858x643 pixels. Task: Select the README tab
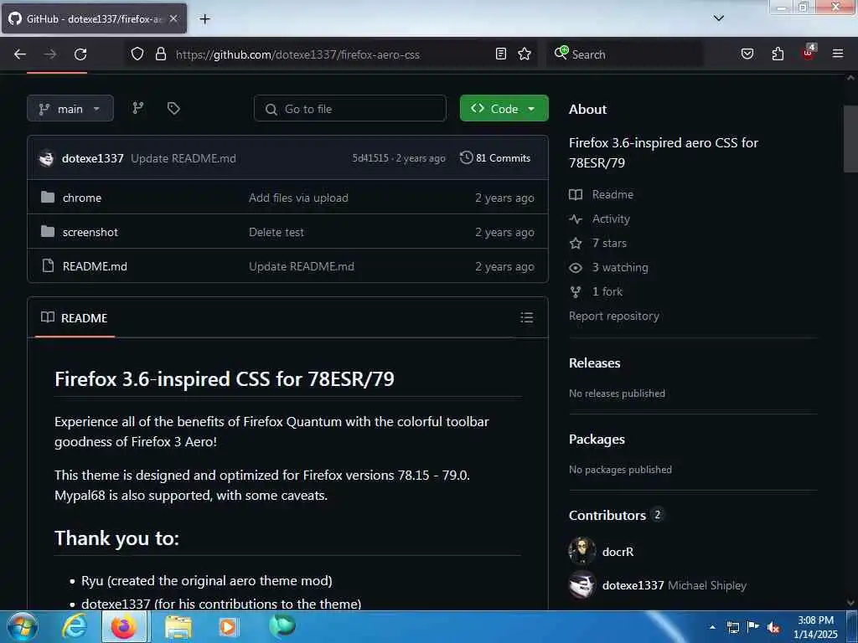[75, 317]
